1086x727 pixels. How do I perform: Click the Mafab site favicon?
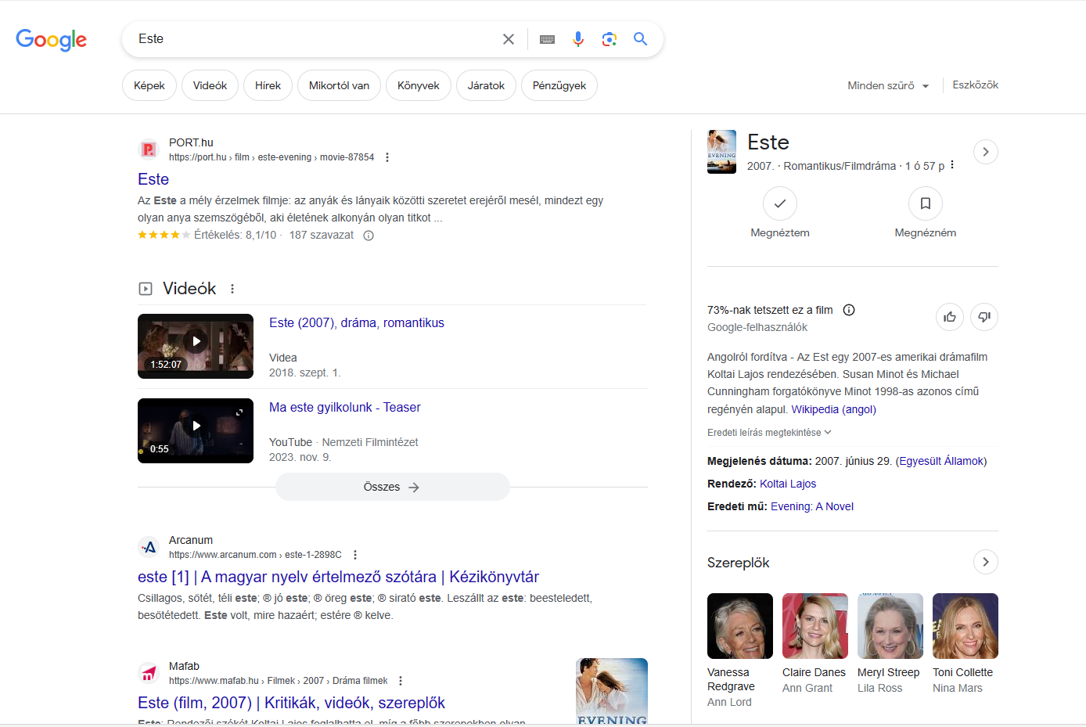(149, 673)
